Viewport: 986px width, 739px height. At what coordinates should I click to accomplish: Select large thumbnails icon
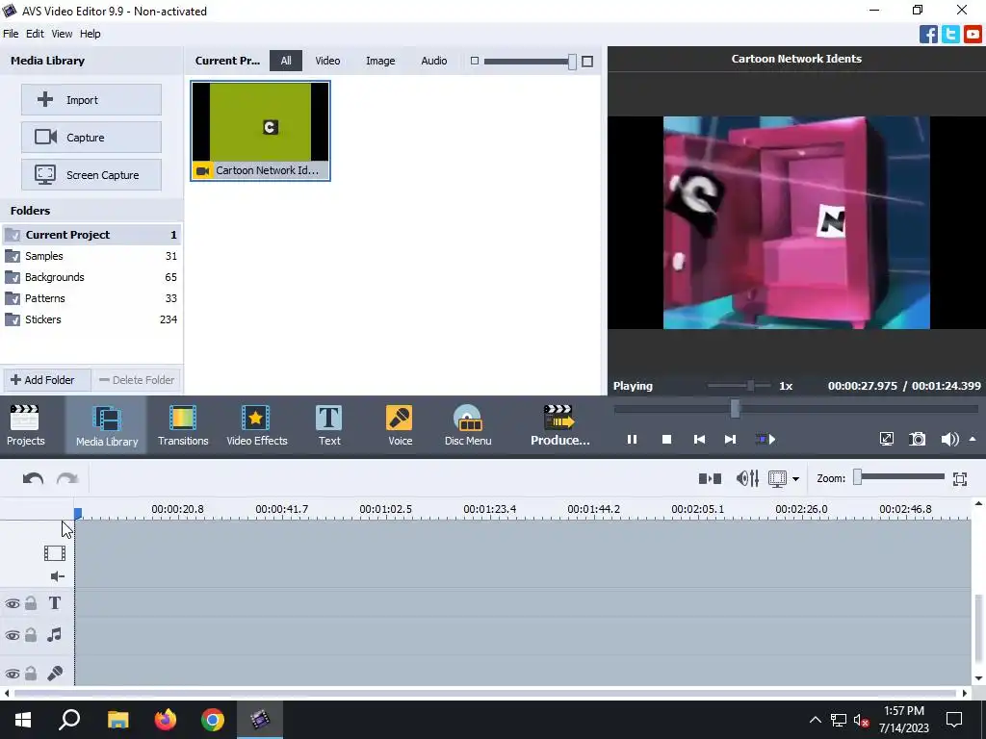(586, 61)
